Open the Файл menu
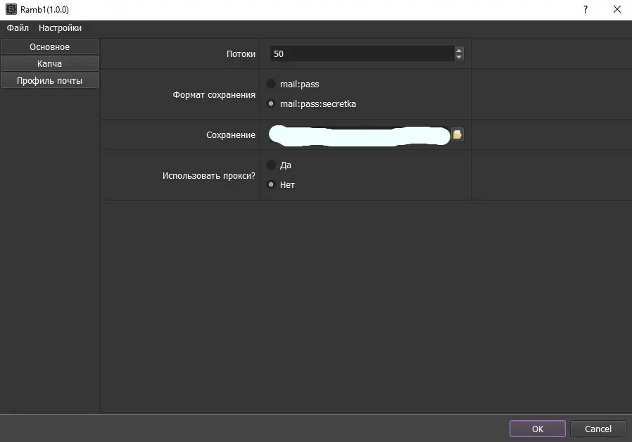632x442 pixels. 18,28
